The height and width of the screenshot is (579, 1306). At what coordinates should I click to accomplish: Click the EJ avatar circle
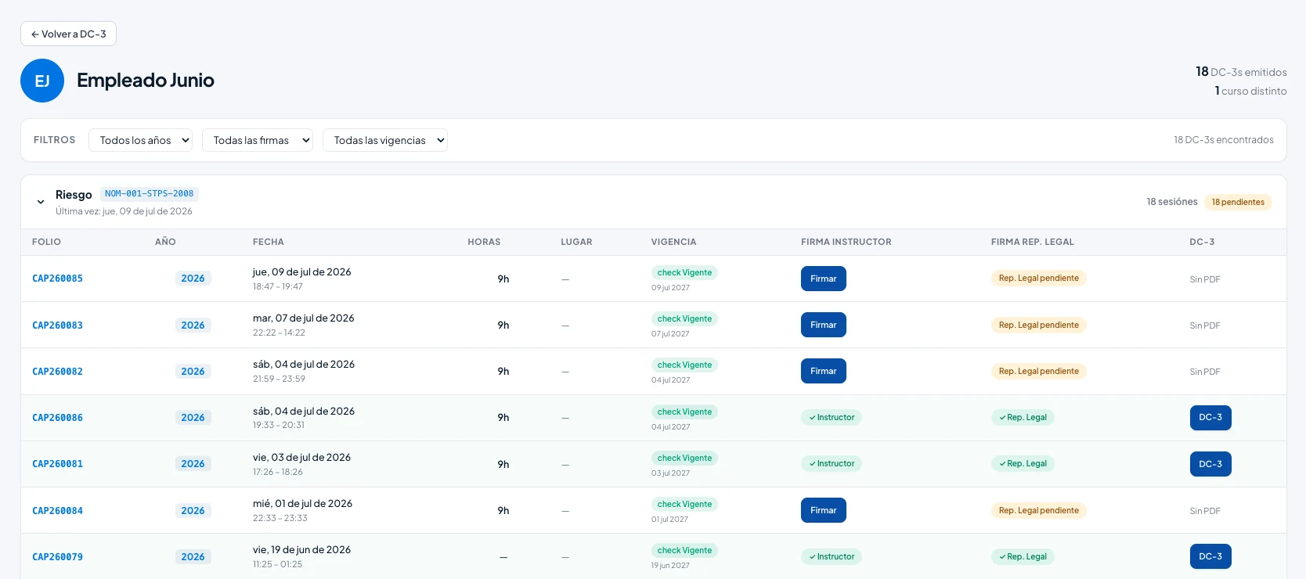(42, 81)
